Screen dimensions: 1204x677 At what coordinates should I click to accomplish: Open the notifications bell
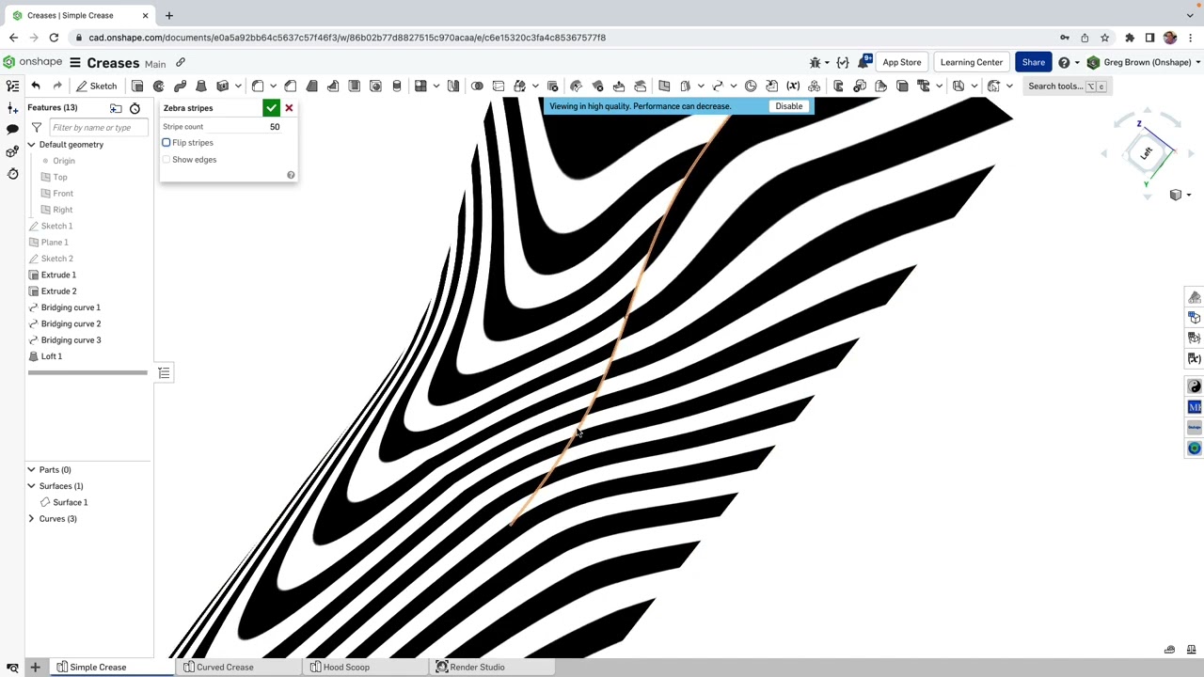(x=863, y=62)
